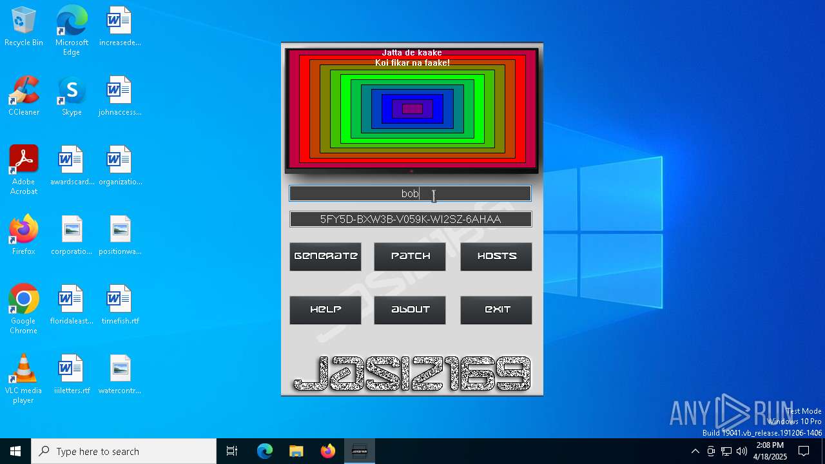Click the taskbar search box
The image size is (825, 464).
coord(124,451)
